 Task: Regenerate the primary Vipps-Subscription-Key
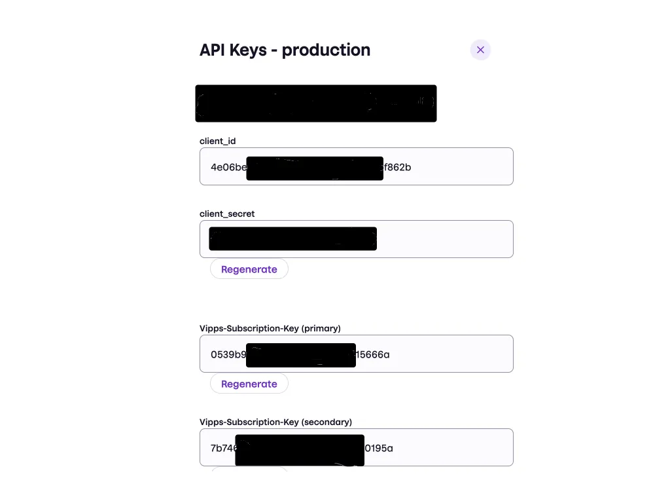pos(249,384)
